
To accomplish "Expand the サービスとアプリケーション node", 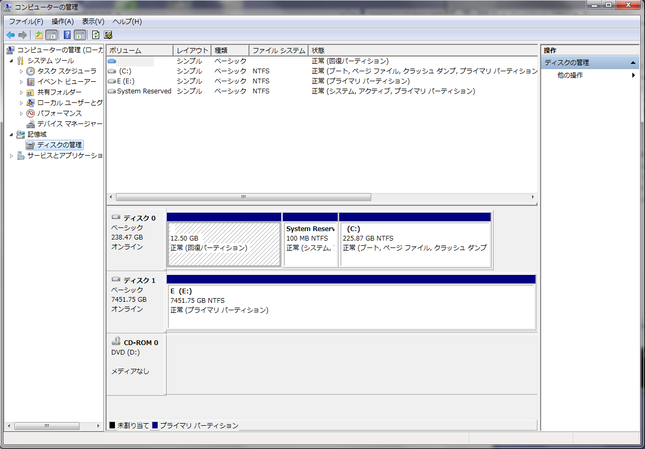I will 11,156.
